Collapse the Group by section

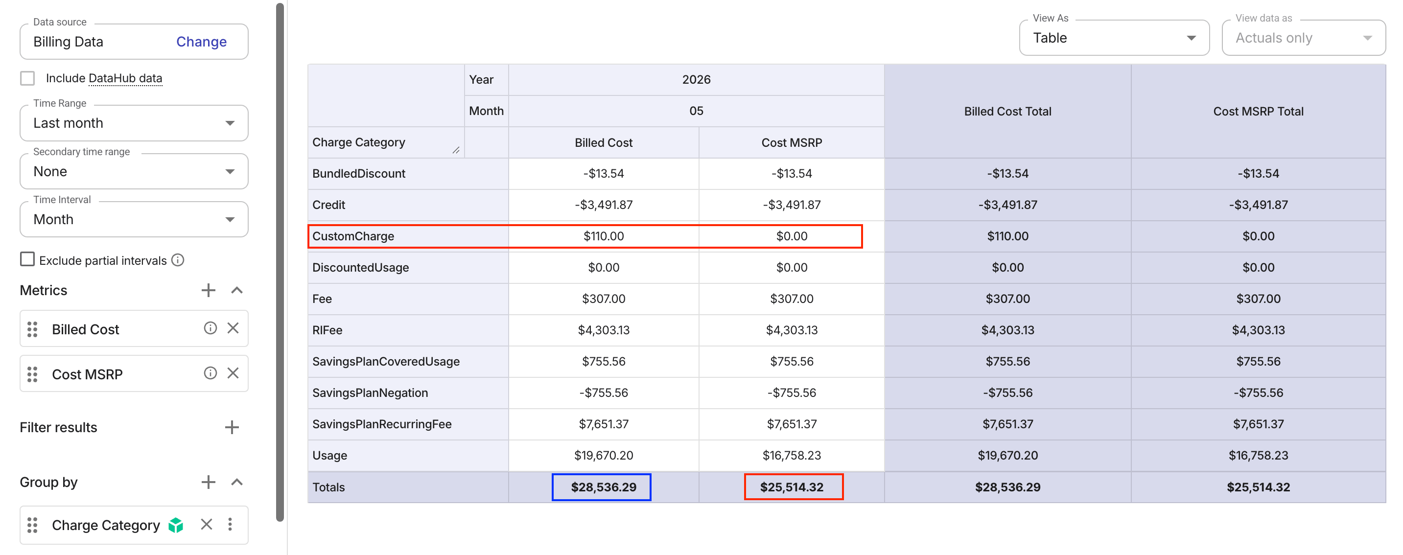coord(236,482)
